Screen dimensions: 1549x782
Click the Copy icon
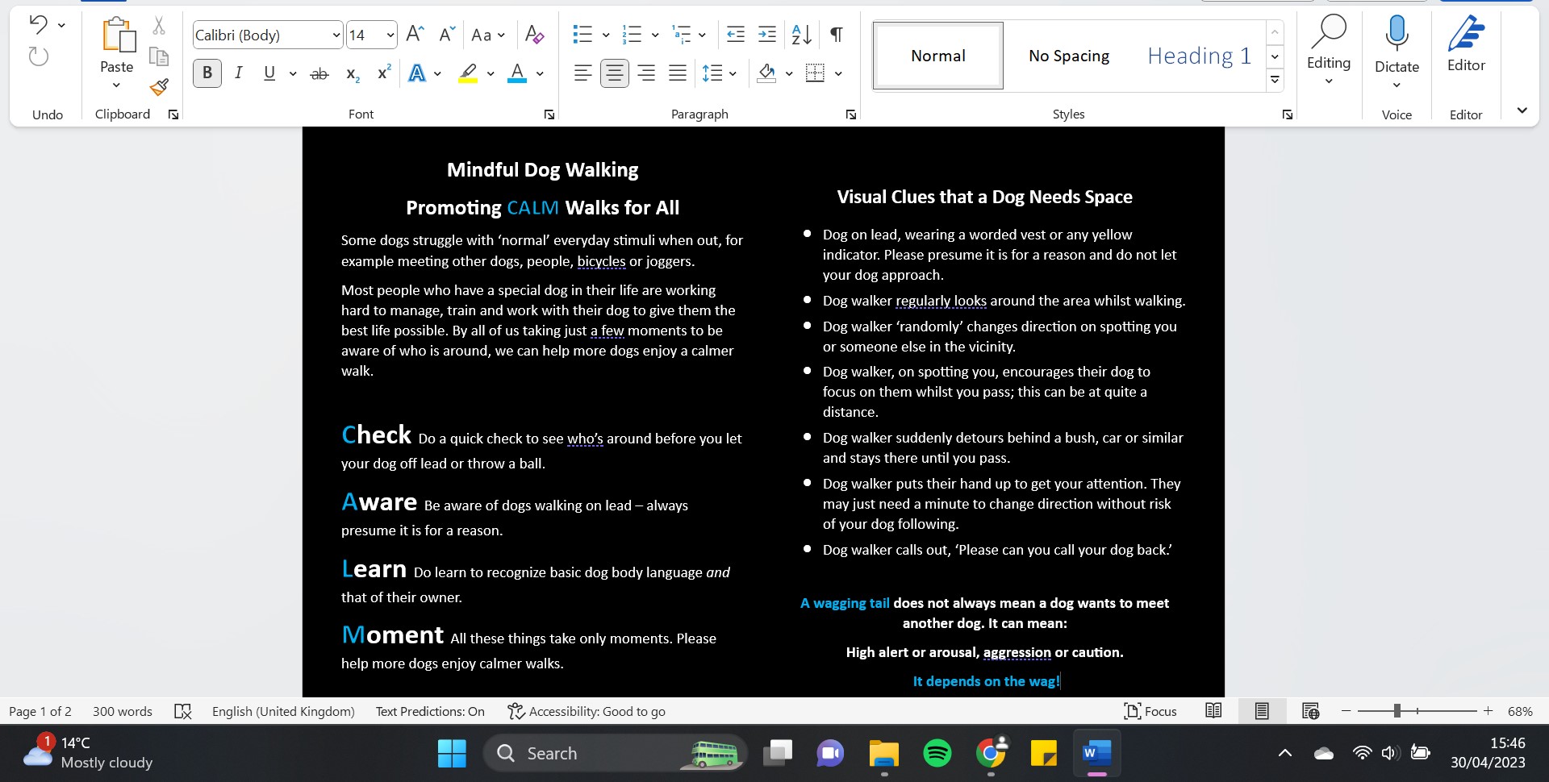pyautogui.click(x=159, y=56)
